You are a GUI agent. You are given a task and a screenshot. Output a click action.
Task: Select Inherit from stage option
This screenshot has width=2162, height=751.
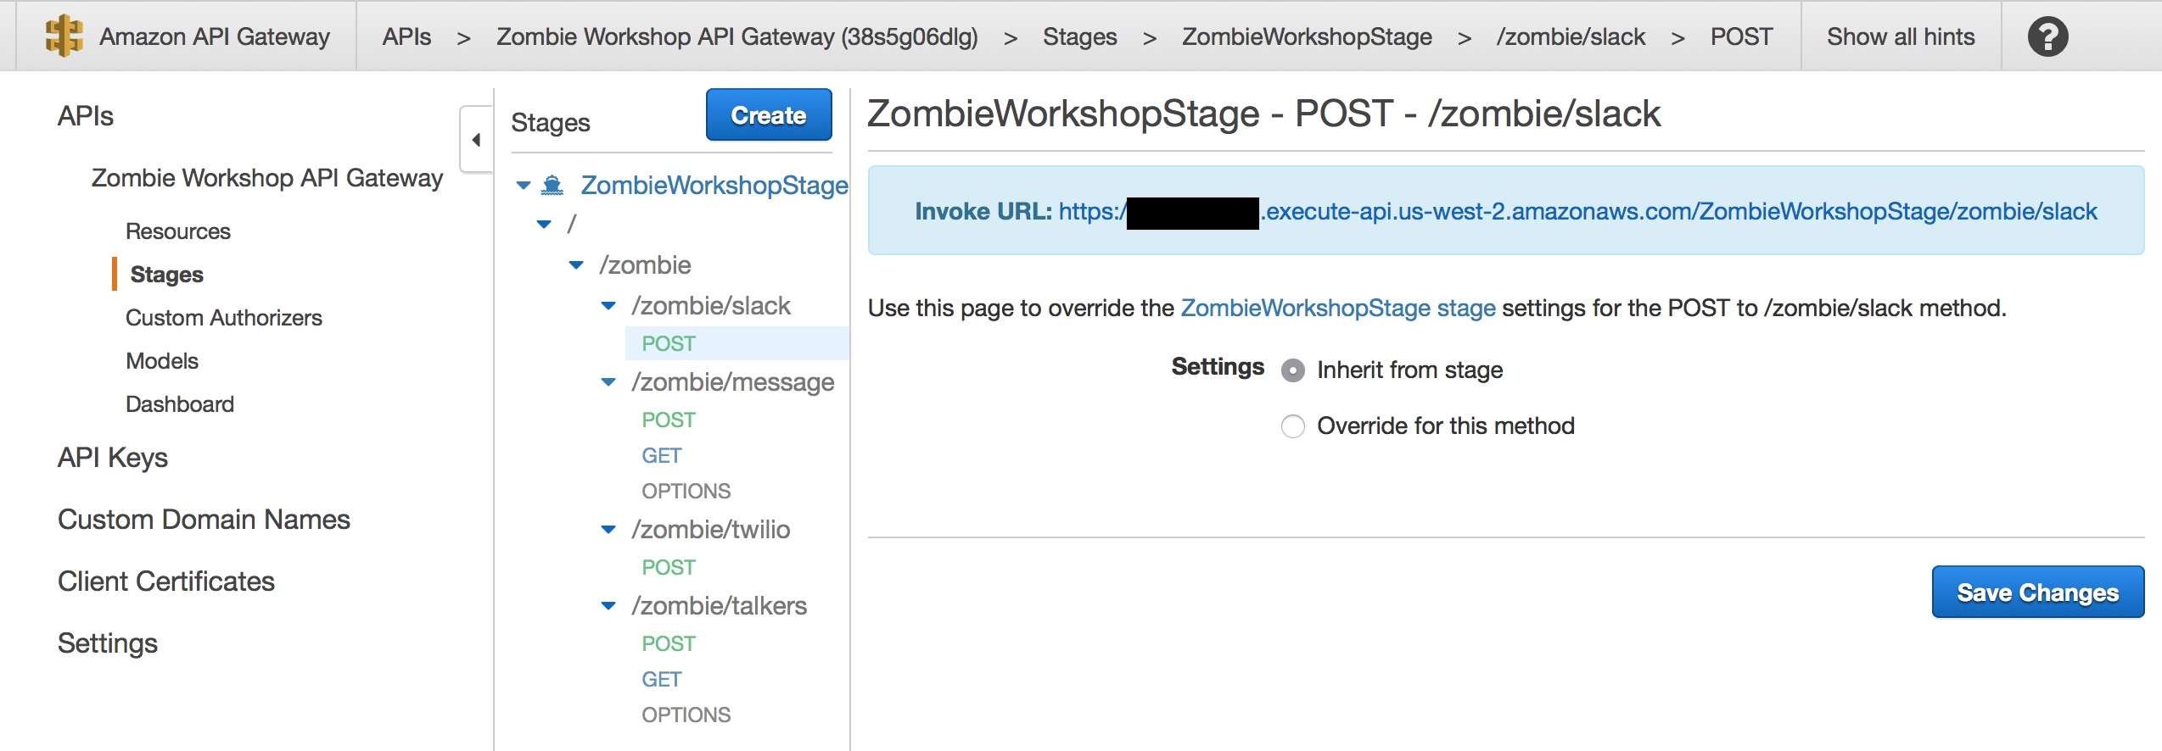[1293, 370]
